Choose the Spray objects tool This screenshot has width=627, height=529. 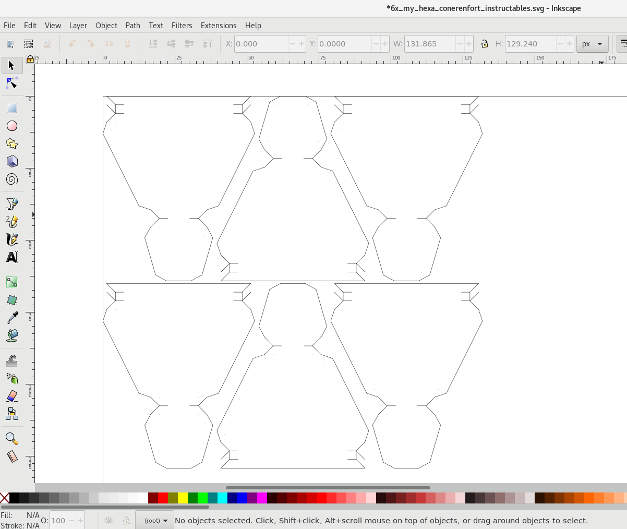[11, 378]
